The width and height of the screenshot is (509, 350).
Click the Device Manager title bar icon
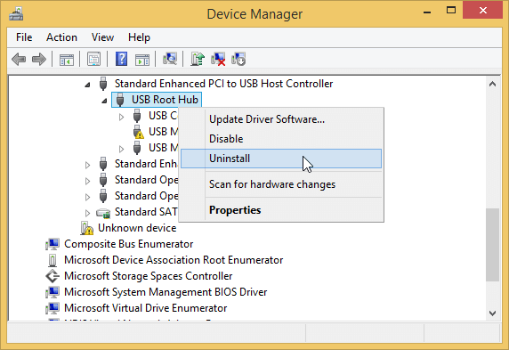(16, 14)
